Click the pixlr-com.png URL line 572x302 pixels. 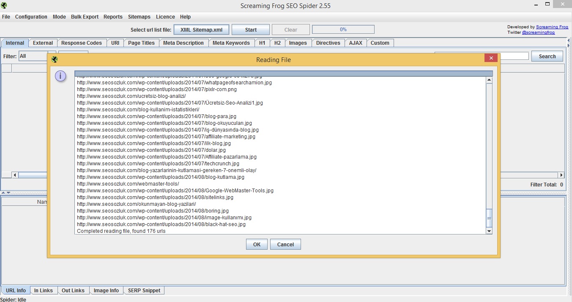pos(157,89)
